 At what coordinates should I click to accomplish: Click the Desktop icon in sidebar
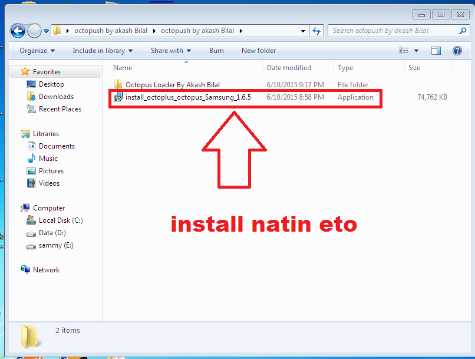click(31, 84)
